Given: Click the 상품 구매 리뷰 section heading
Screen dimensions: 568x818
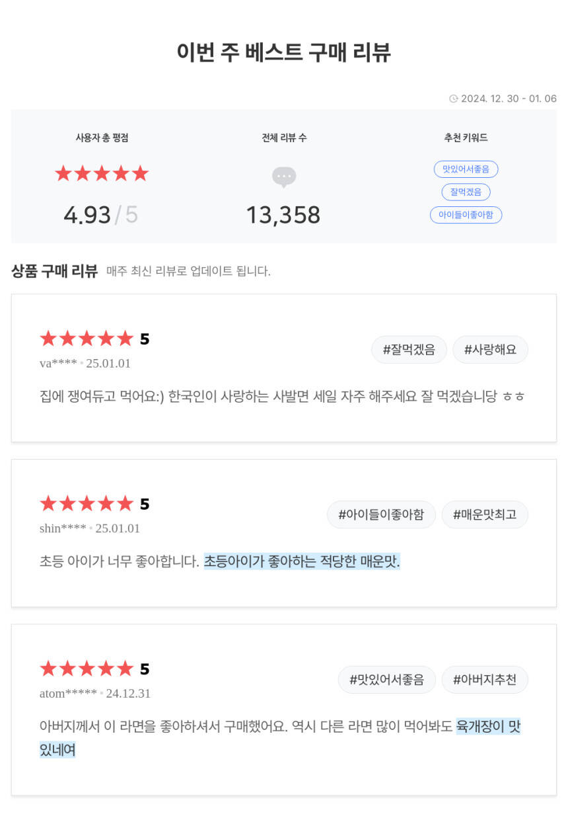Looking at the screenshot, I should coord(55,270).
